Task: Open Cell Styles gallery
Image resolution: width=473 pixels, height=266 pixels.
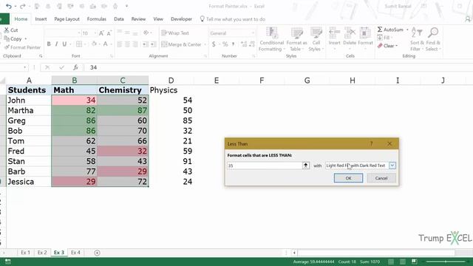Action: pyautogui.click(x=316, y=39)
